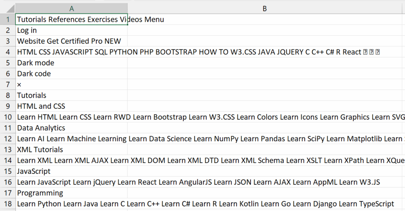Click cell starting 'Learn XML Learn XML AJAX'
Viewport: 405px width, 211px height.
pos(72,161)
